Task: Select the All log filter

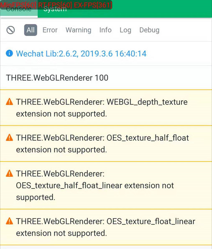Action: click(x=31, y=30)
